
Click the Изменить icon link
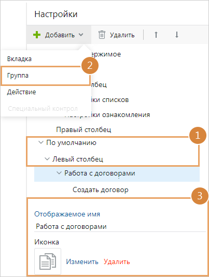tap(82, 261)
